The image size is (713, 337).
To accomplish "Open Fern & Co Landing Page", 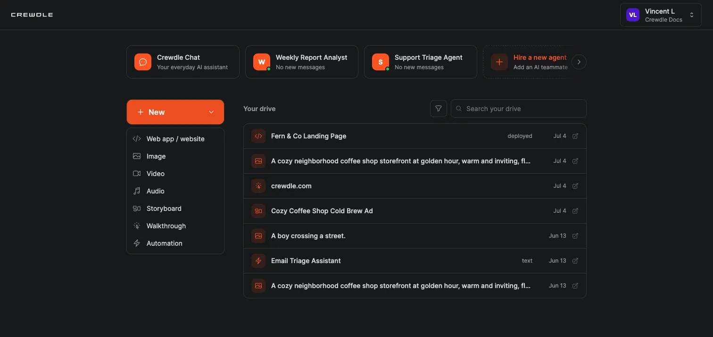I will (x=415, y=136).
